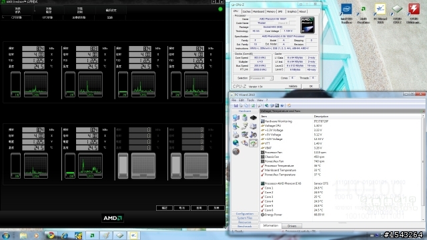Select the Hardware Monitoring row in PC Wizard
Screen dimensions: 427x240
tap(341, 121)
